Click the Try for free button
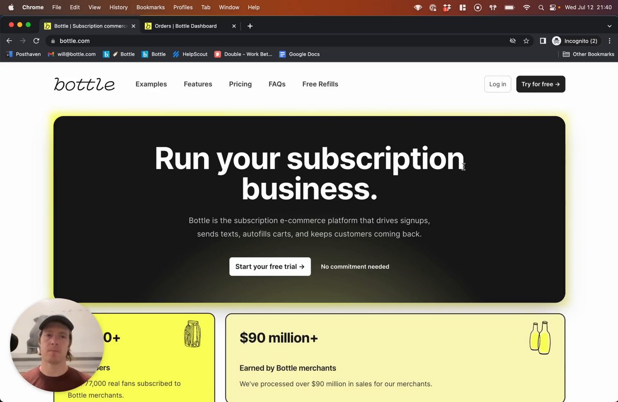Image resolution: width=618 pixels, height=402 pixels. coord(541,84)
